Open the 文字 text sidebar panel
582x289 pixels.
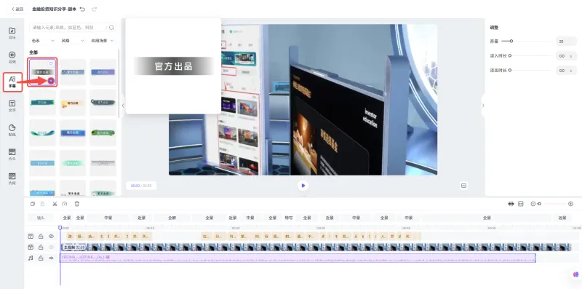point(12,106)
